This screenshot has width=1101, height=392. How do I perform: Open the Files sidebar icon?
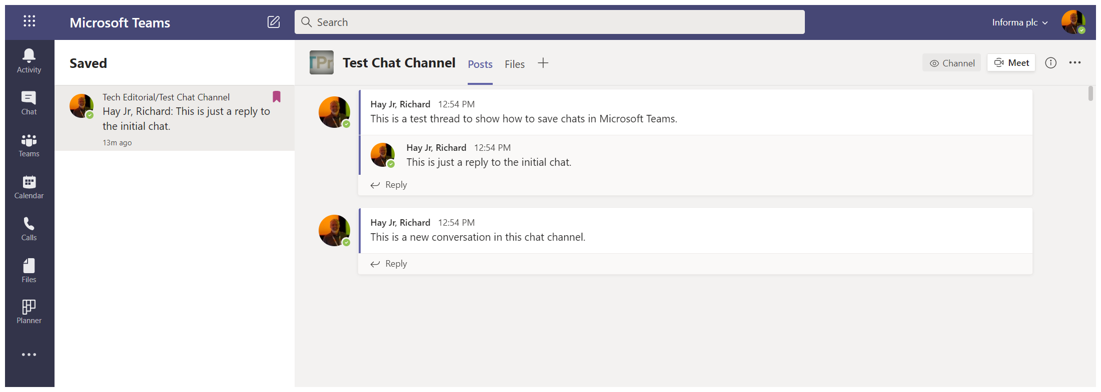tap(29, 271)
